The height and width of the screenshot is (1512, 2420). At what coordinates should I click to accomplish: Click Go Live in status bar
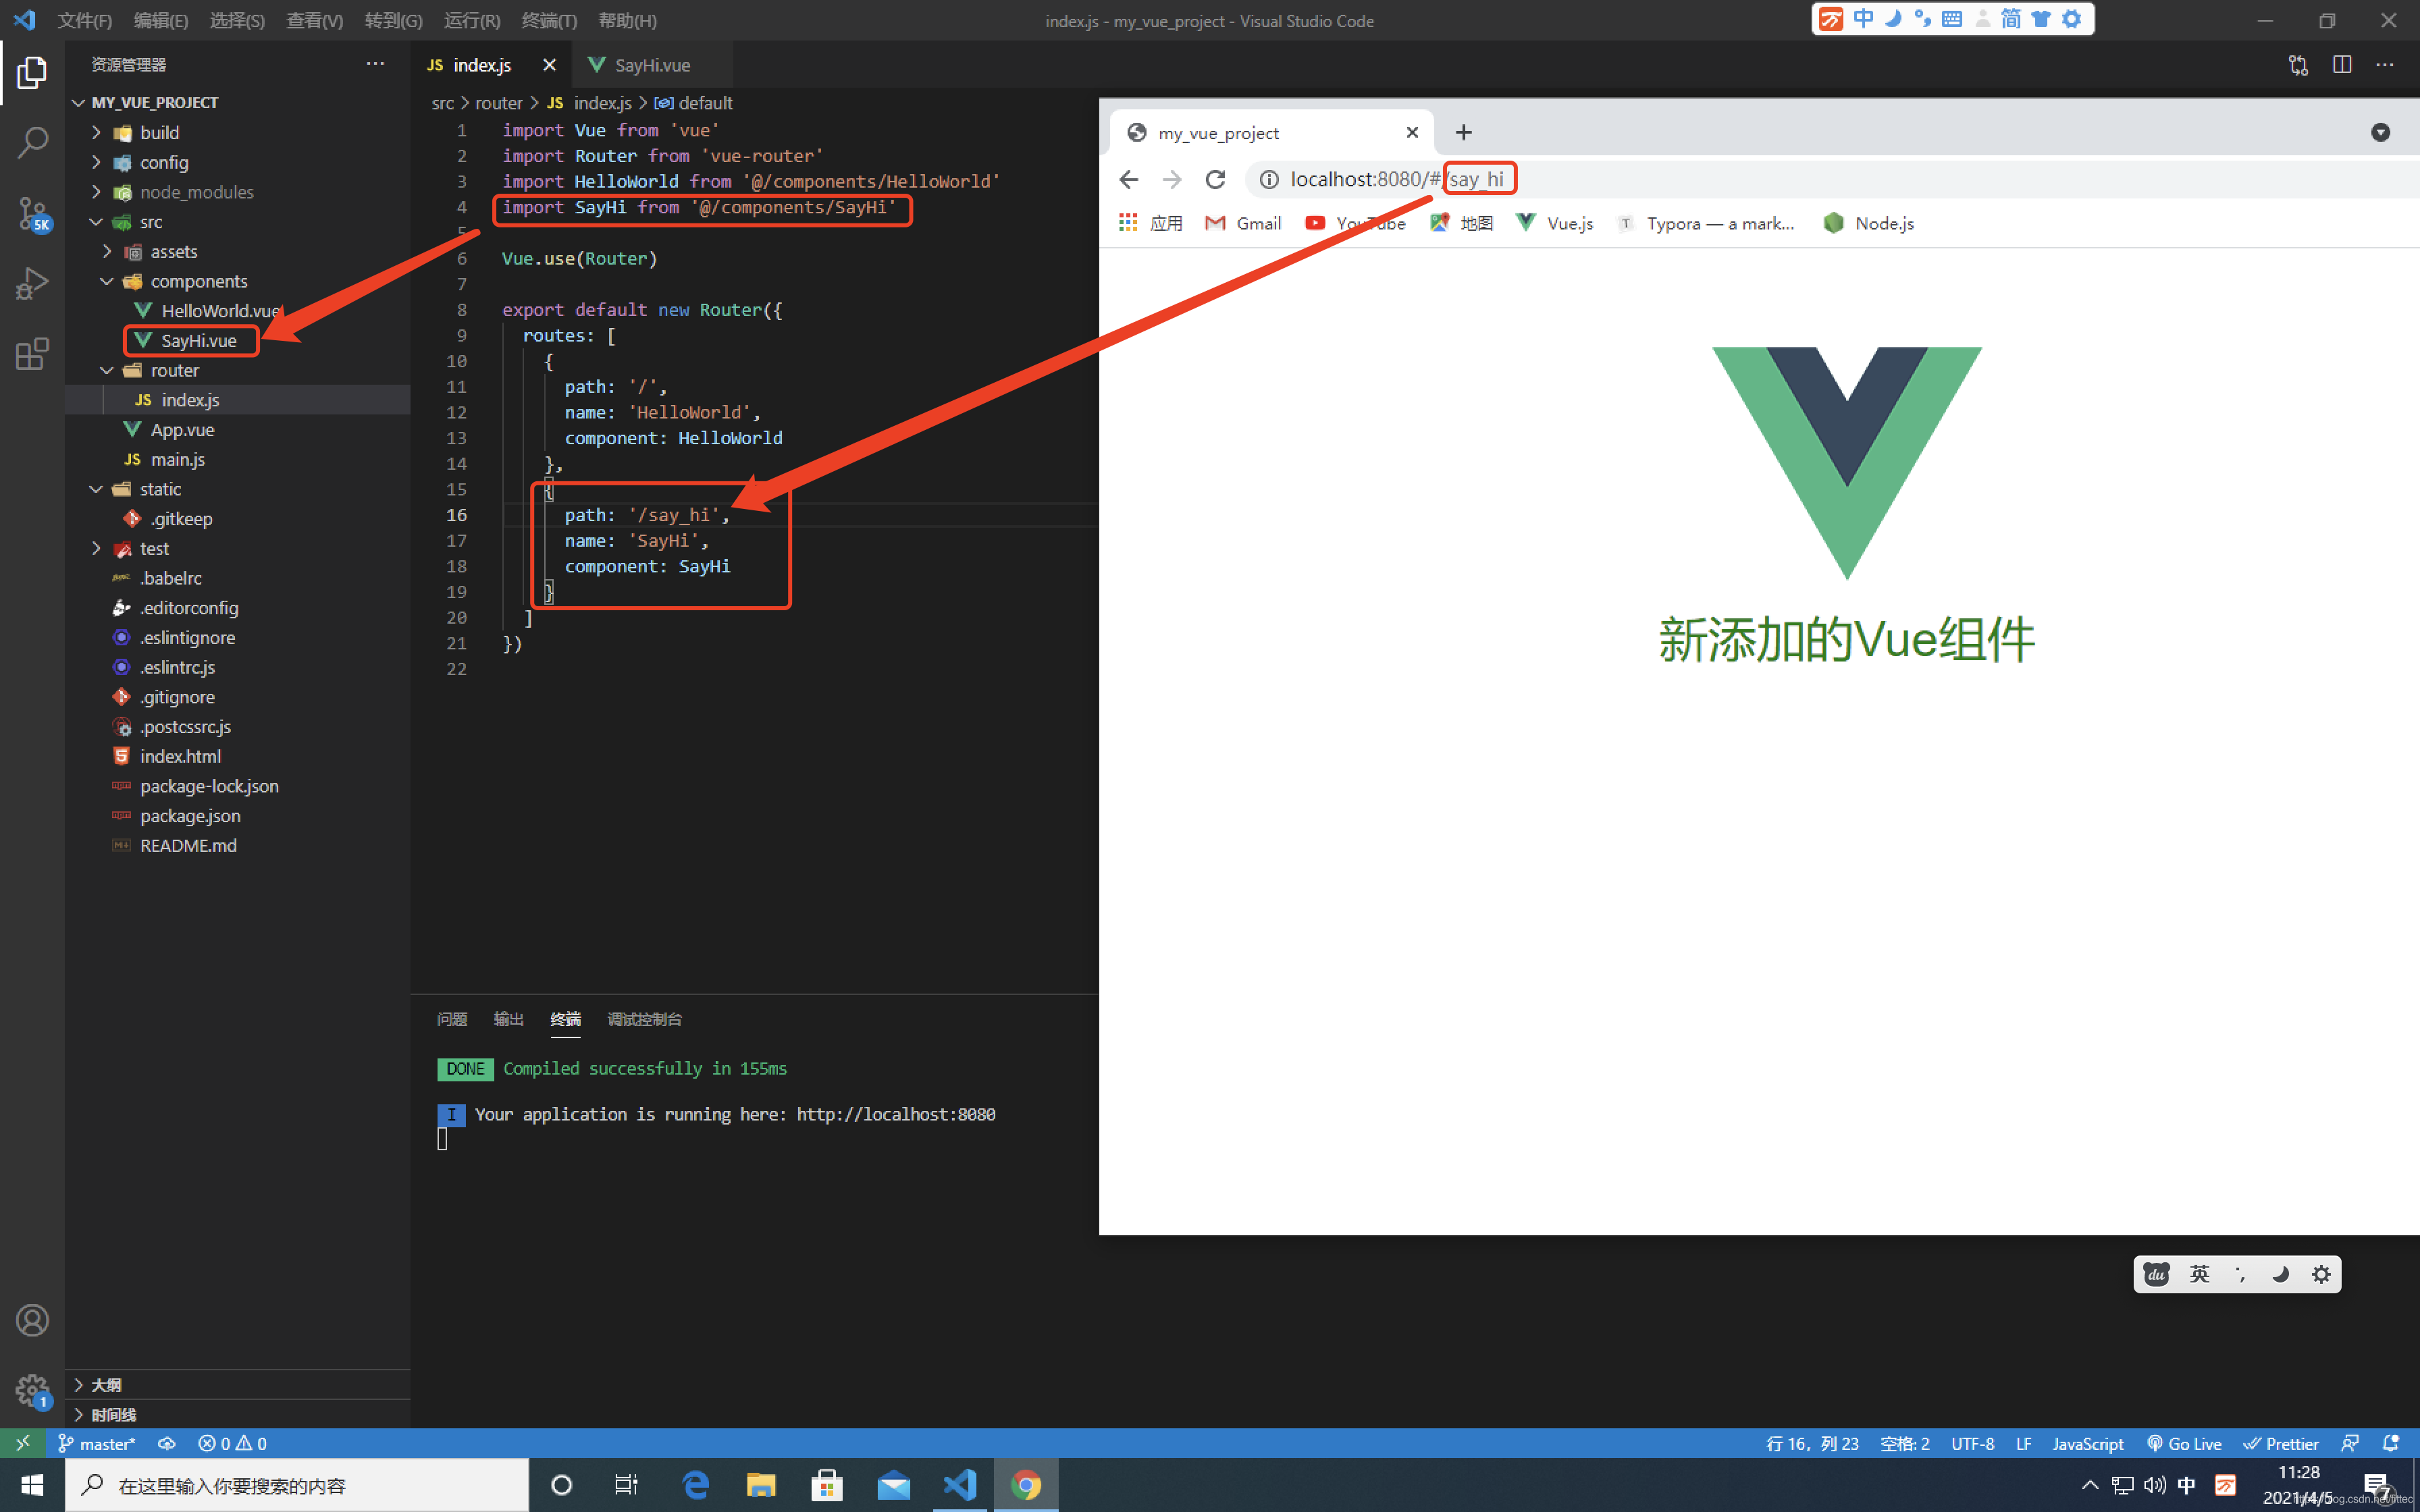coord(2184,1443)
